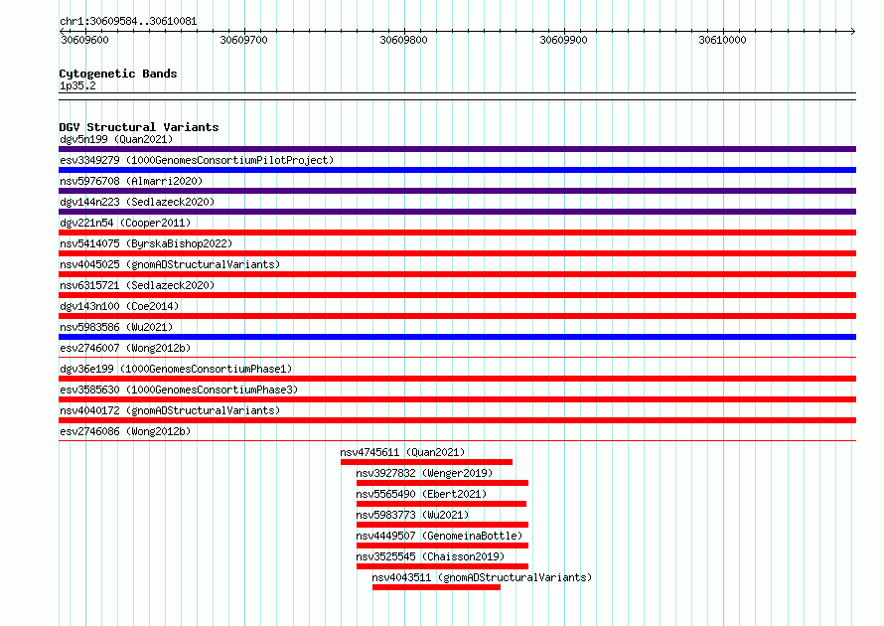Select esv2746007 (Wong2012b) label
Screen dimensions: 884x626
coord(125,348)
